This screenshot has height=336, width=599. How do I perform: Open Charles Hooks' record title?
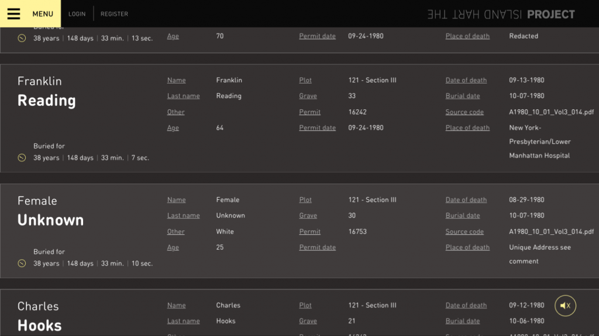39,316
